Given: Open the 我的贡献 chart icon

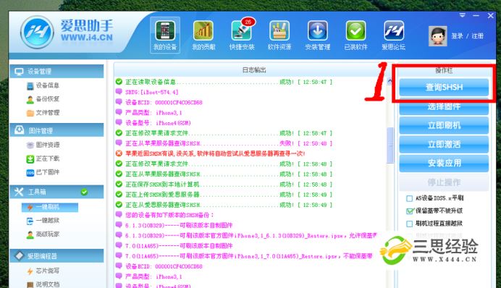Looking at the screenshot, I should coord(203,35).
